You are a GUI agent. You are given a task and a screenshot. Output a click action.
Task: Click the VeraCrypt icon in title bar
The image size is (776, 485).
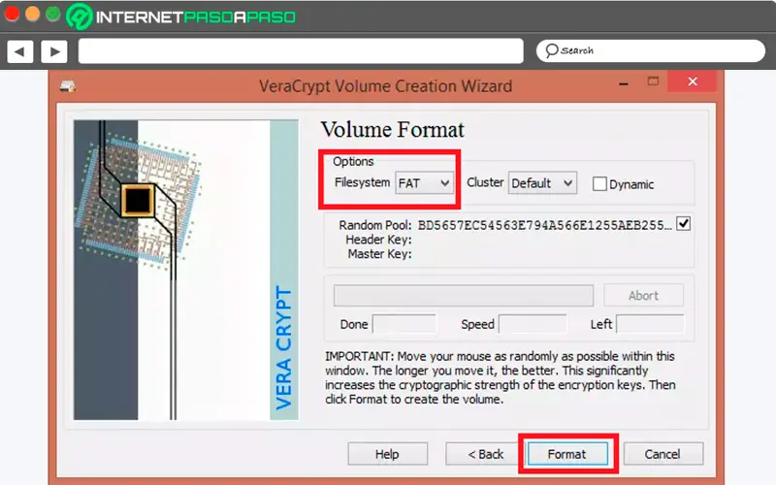click(67, 86)
